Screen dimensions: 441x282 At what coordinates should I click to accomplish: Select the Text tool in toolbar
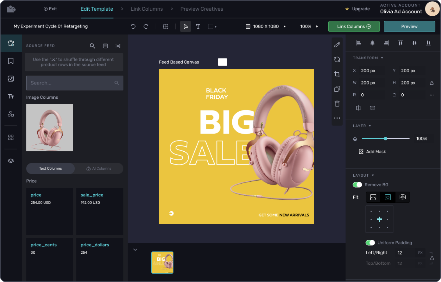tap(198, 26)
